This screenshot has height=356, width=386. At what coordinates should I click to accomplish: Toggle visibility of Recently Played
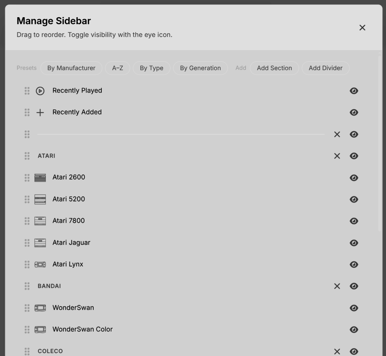pyautogui.click(x=354, y=91)
